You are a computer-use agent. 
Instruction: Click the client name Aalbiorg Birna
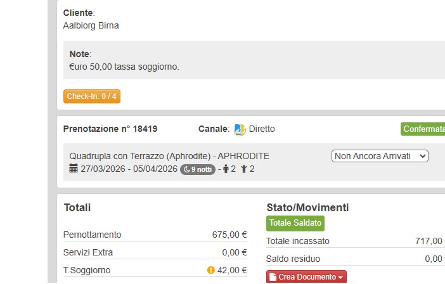pyautogui.click(x=91, y=26)
